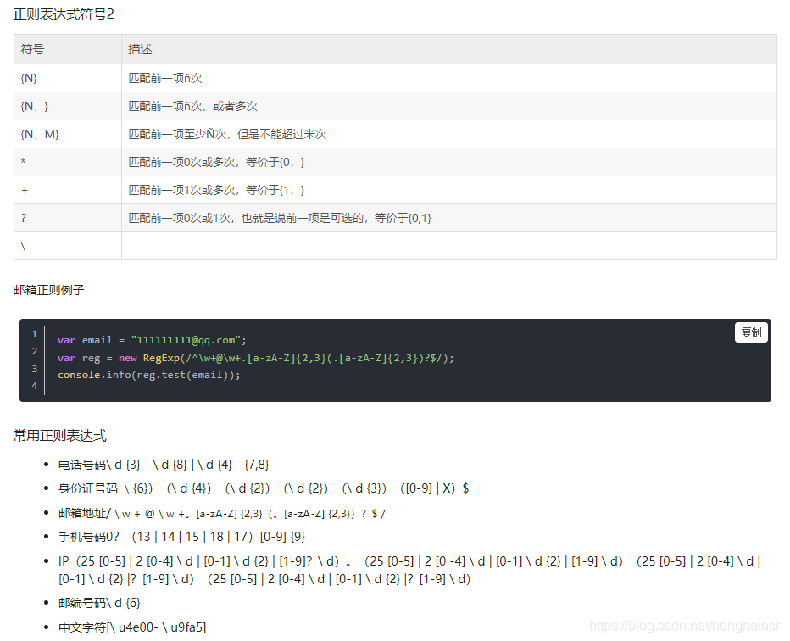Viewport: 790px width, 641px height.
Task: Click the 复制 copy button in code block
Action: point(751,332)
